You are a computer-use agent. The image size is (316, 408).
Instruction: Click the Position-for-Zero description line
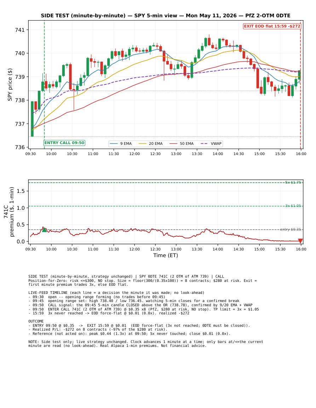pyautogui.click(x=143, y=283)
